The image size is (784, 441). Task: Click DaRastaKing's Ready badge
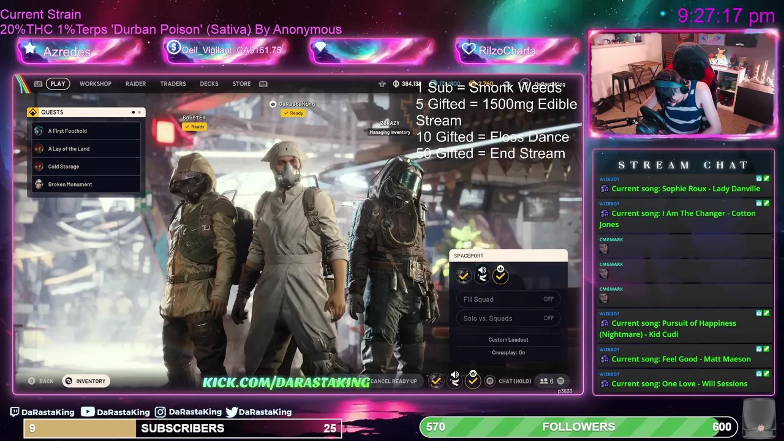[x=293, y=113]
